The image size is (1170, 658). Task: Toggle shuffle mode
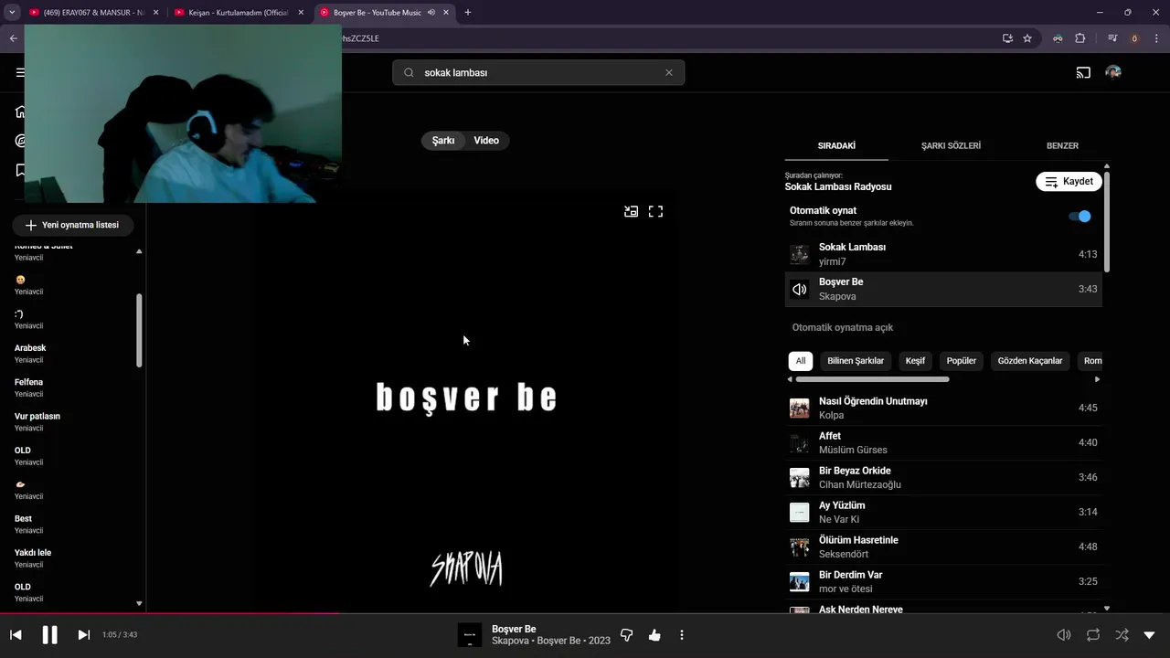(x=1122, y=635)
